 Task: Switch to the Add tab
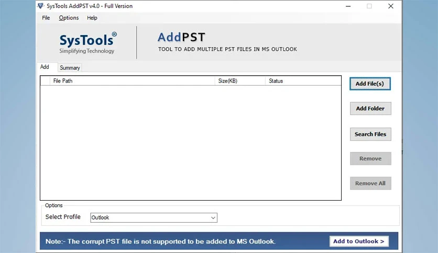(45, 67)
